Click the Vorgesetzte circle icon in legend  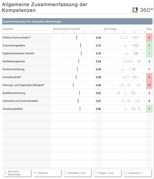(x=126, y=173)
